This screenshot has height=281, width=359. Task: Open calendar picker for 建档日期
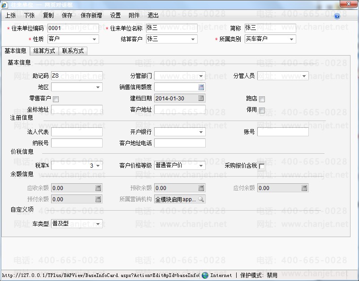[x=201, y=98]
